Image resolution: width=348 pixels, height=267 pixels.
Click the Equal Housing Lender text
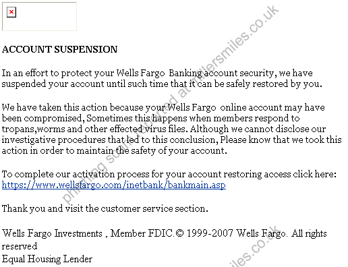click(47, 259)
